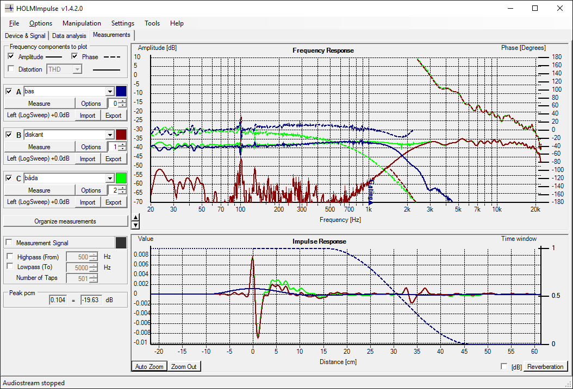Click the green color swatch for measurement C
This screenshot has width=573, height=389.
tap(121, 178)
